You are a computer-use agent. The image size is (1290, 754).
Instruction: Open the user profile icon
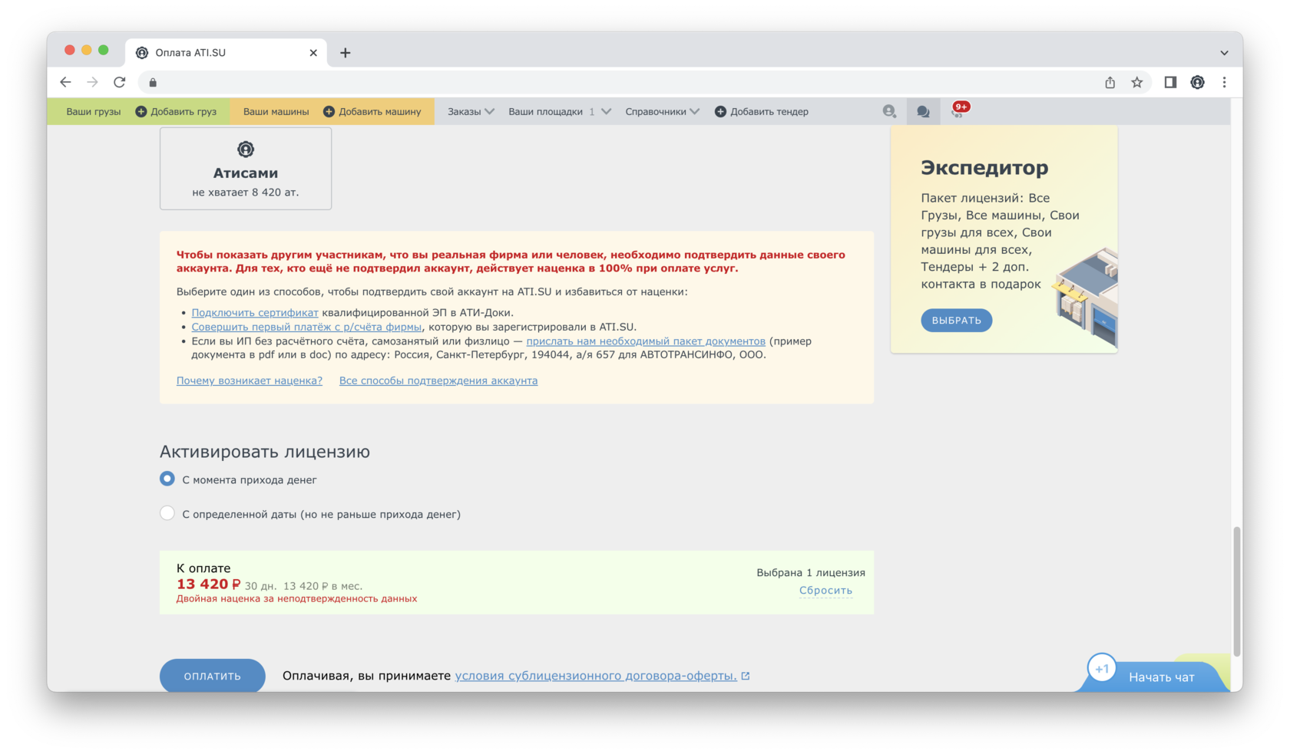click(889, 111)
